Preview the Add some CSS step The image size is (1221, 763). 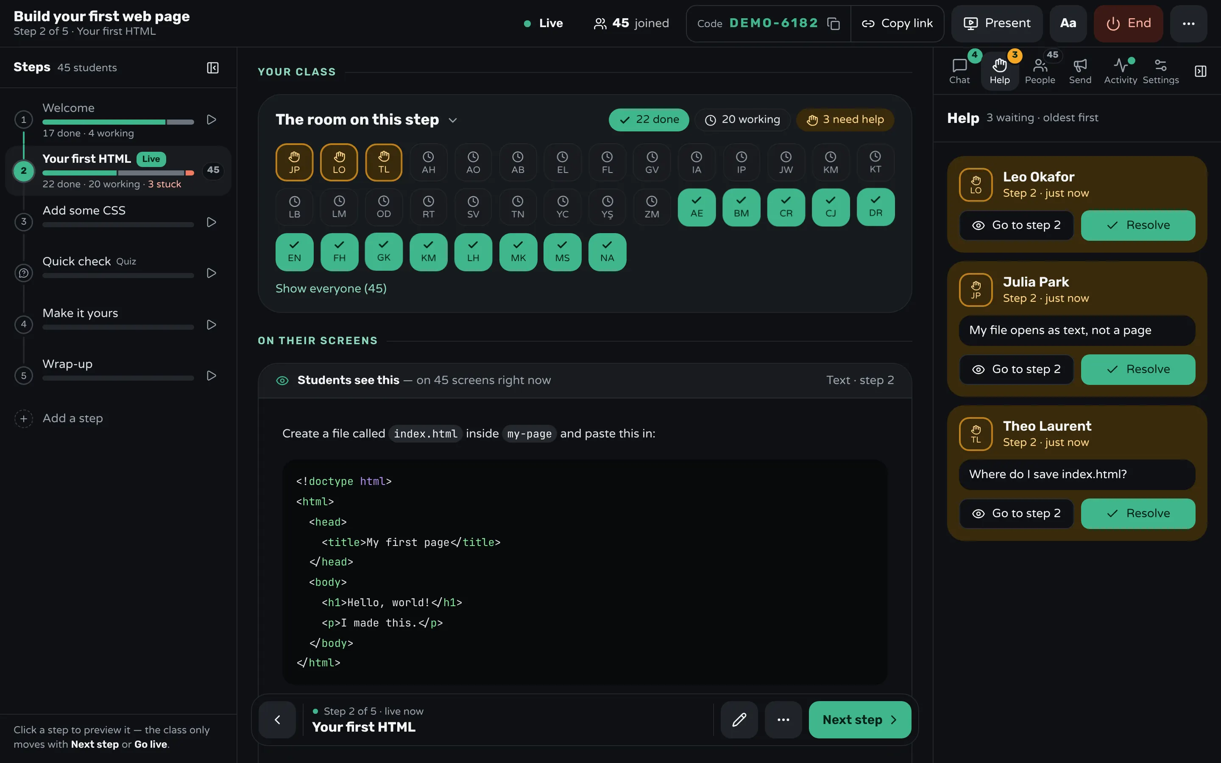point(212,222)
